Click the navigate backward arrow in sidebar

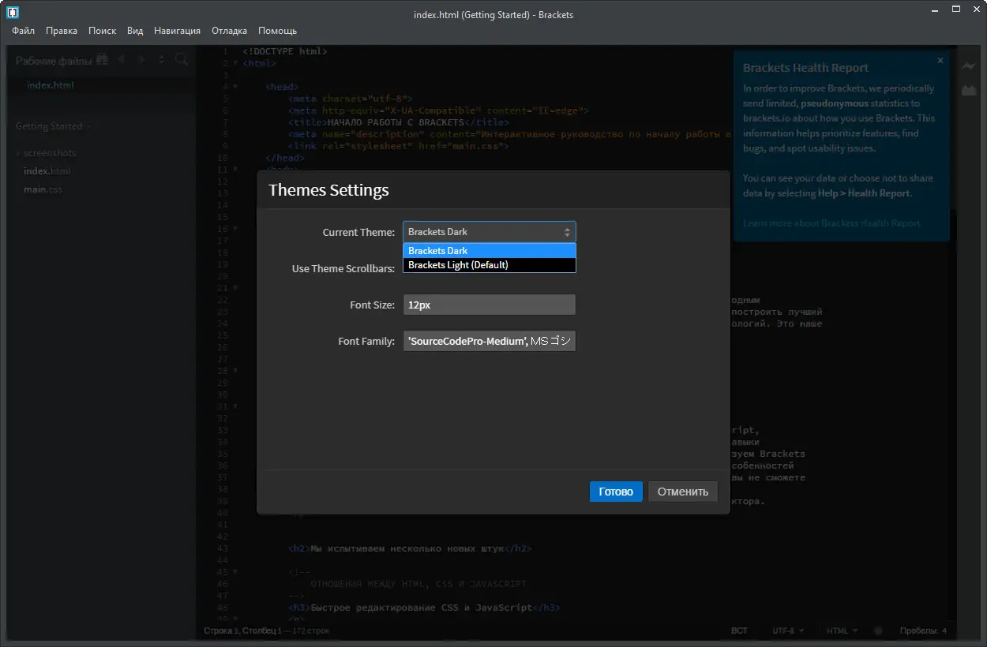point(122,60)
